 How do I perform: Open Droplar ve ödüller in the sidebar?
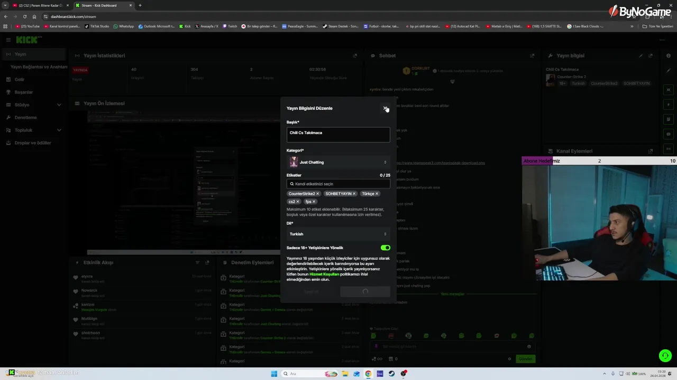tap(33, 143)
